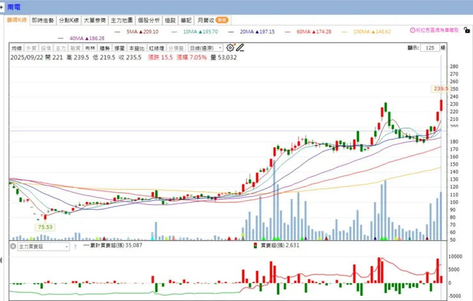The height and width of the screenshot is (301, 473).
Task: Click the 本益比 button
Action: click(x=137, y=48)
